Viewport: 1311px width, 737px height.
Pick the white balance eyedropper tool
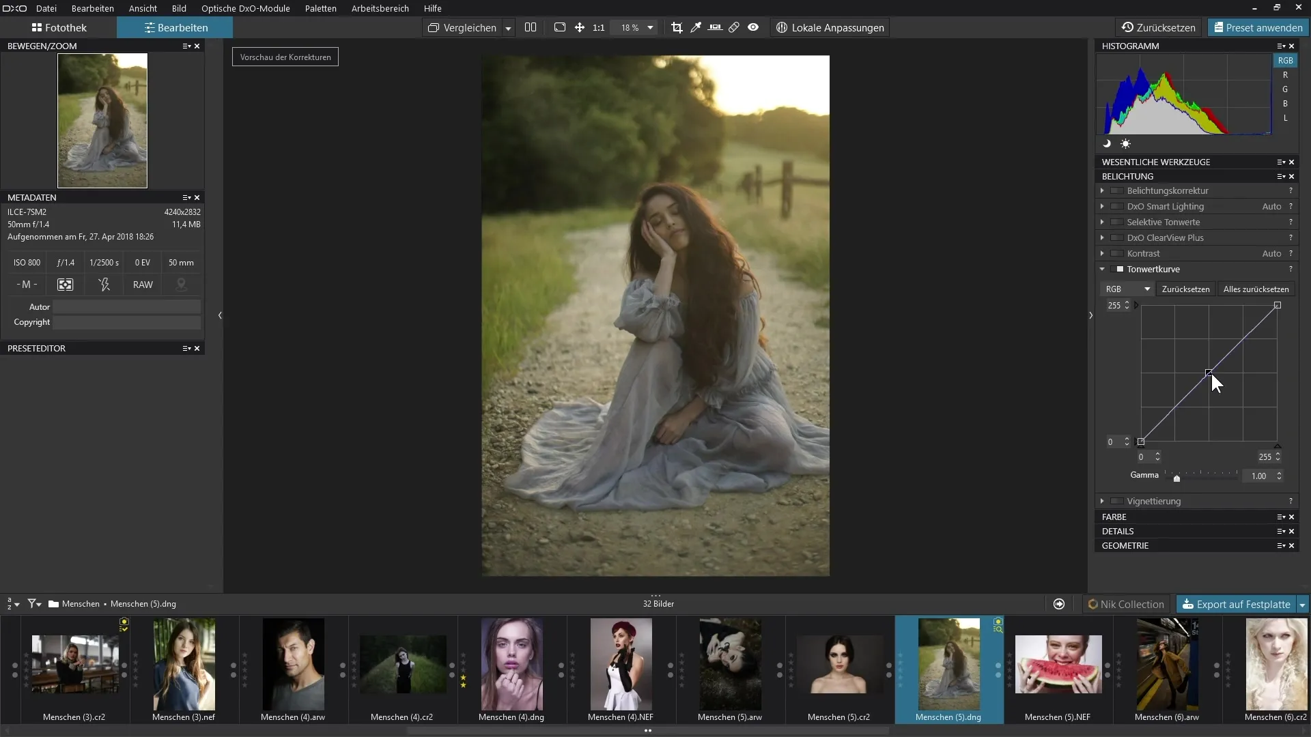[696, 27]
